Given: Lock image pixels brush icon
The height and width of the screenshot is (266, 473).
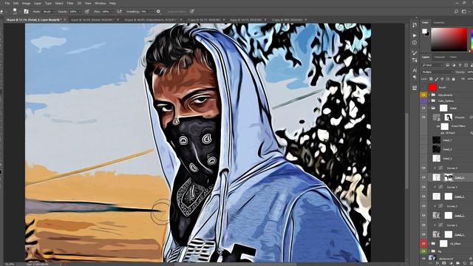Looking at the screenshot, I should (x=437, y=79).
